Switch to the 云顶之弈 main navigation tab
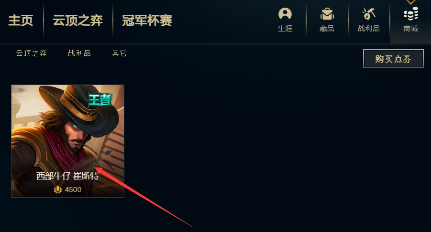 (78, 21)
